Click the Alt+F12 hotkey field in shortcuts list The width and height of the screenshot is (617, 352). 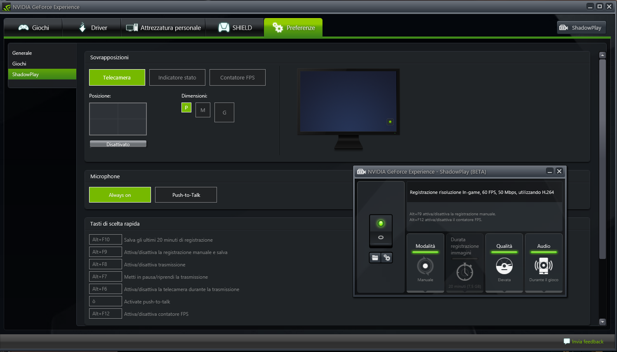pos(106,314)
